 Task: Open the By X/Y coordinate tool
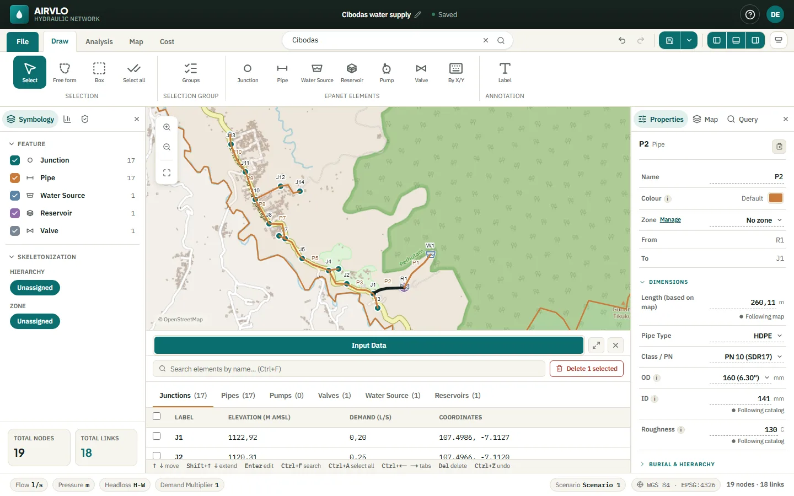click(x=456, y=72)
